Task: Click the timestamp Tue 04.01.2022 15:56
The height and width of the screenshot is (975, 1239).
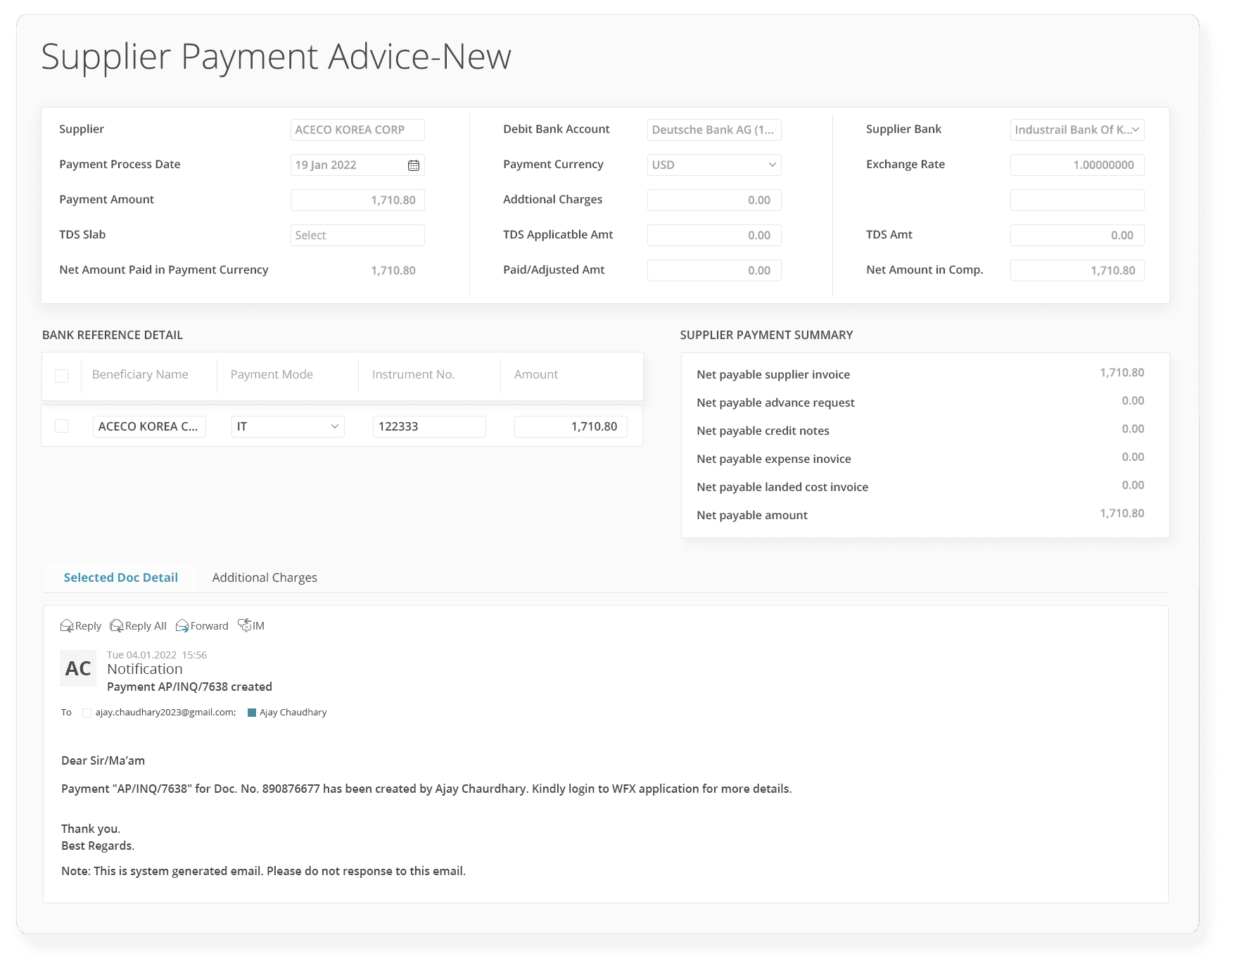Action: coord(157,655)
